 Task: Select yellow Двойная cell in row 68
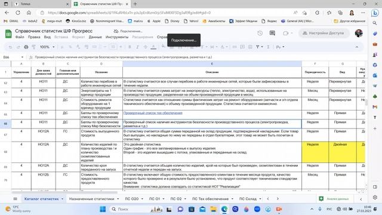[342, 152]
